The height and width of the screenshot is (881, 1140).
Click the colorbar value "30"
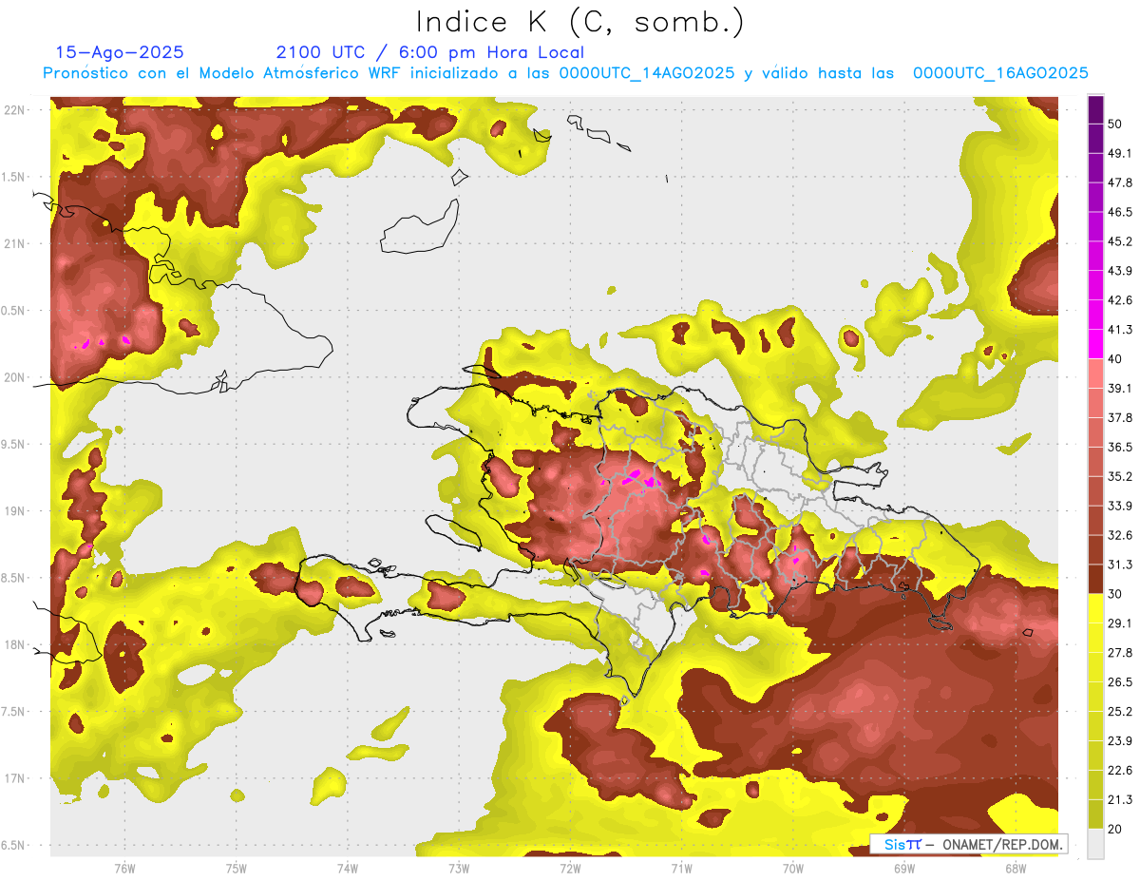1115,594
